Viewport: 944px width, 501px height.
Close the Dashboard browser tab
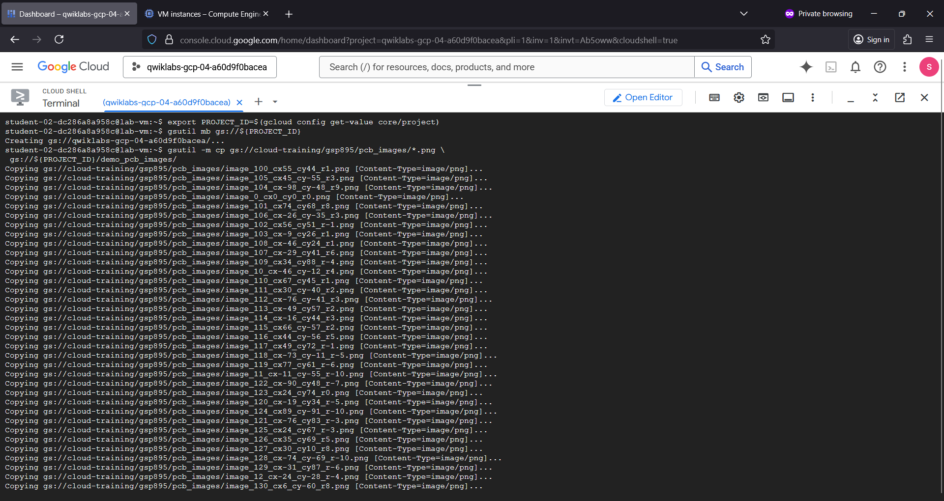tap(127, 14)
